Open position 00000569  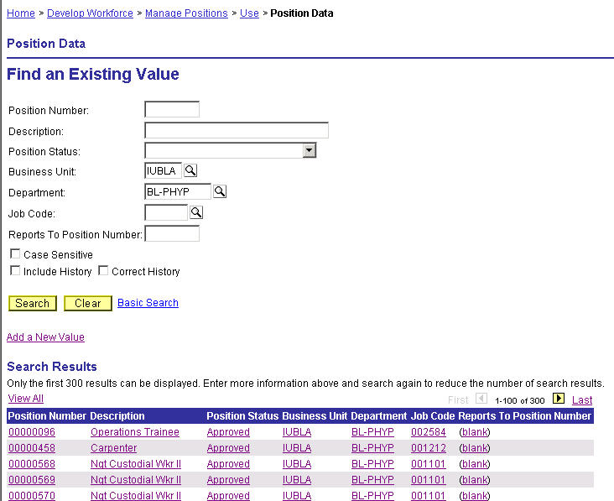(32, 480)
